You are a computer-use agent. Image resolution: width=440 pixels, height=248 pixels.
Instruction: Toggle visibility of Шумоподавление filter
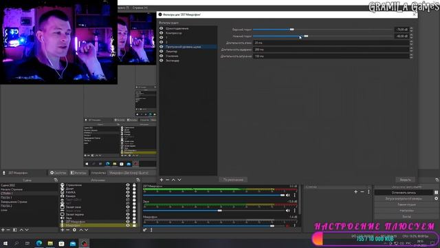[162, 28]
